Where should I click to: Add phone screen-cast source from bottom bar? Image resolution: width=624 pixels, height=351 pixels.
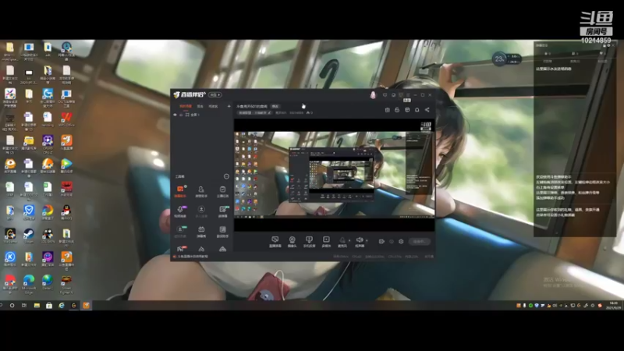click(x=309, y=242)
